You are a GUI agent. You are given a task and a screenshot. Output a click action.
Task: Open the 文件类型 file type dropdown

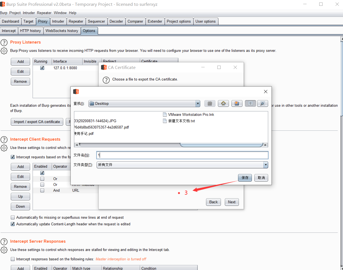pos(266,165)
